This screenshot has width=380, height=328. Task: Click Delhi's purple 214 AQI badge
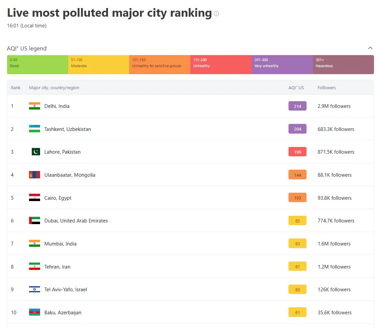tap(297, 106)
